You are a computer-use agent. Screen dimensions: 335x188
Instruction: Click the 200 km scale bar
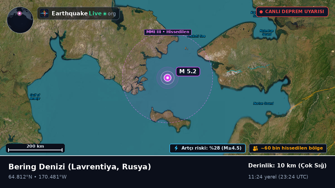(x=35, y=148)
